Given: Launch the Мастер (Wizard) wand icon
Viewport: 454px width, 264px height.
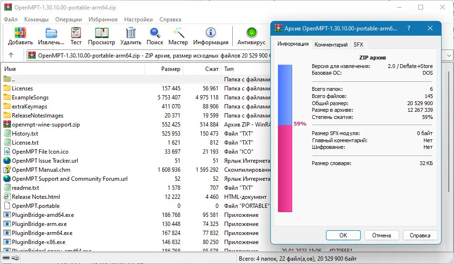Looking at the screenshot, I should 178,33.
